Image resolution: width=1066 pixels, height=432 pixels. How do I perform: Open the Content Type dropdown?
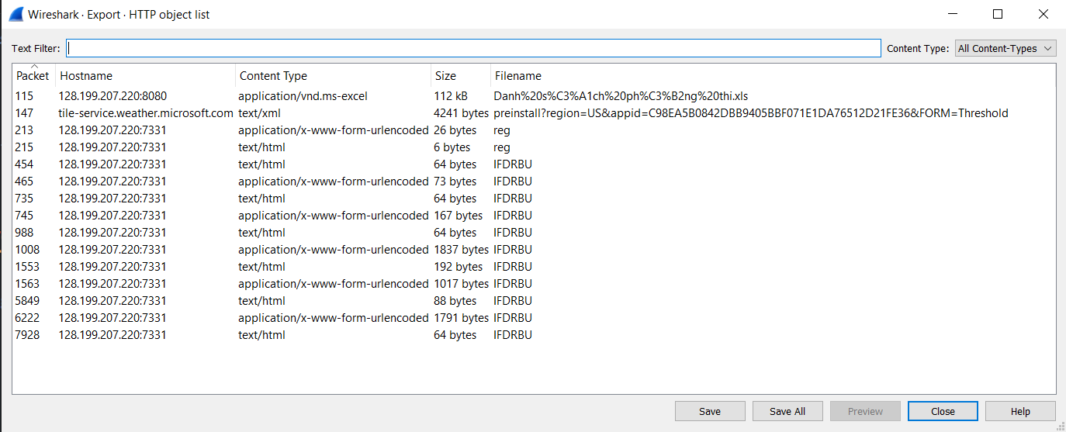click(x=1005, y=48)
